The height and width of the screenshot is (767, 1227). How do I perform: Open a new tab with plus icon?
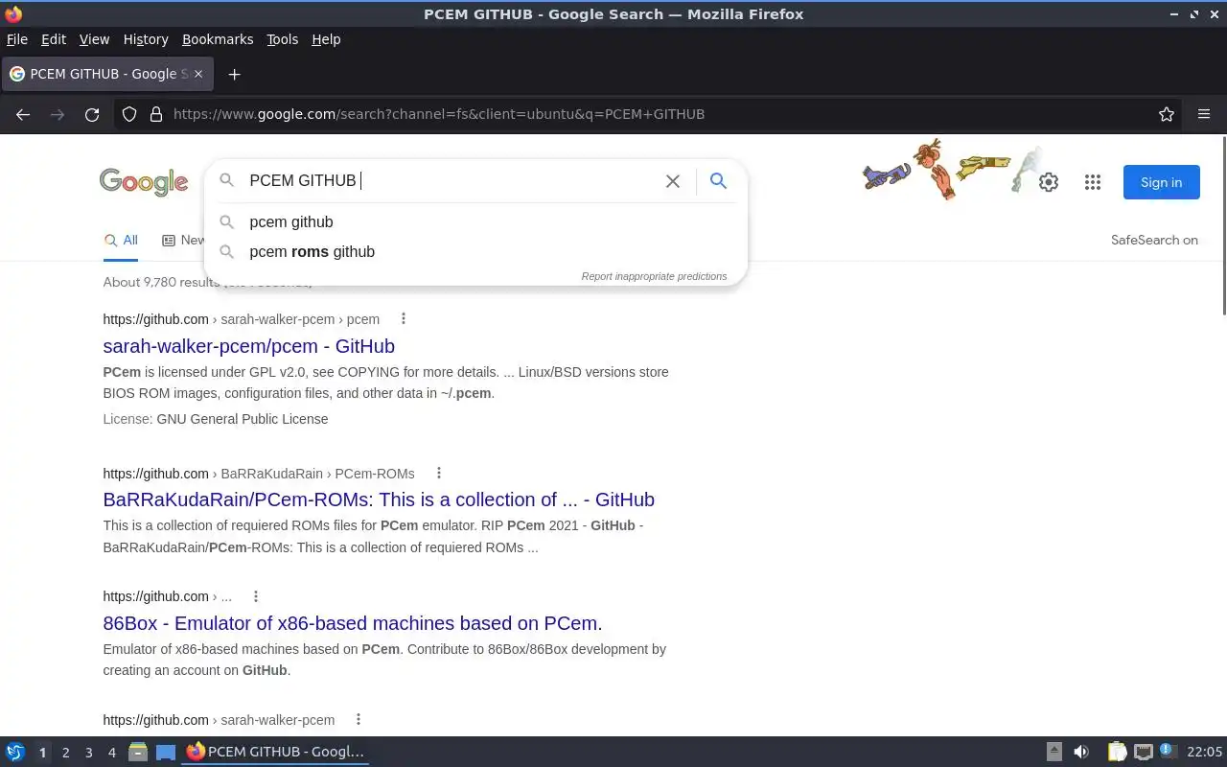[x=234, y=74]
